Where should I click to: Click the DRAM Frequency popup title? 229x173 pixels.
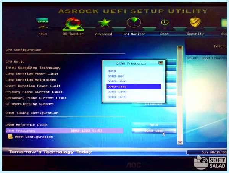(131, 63)
